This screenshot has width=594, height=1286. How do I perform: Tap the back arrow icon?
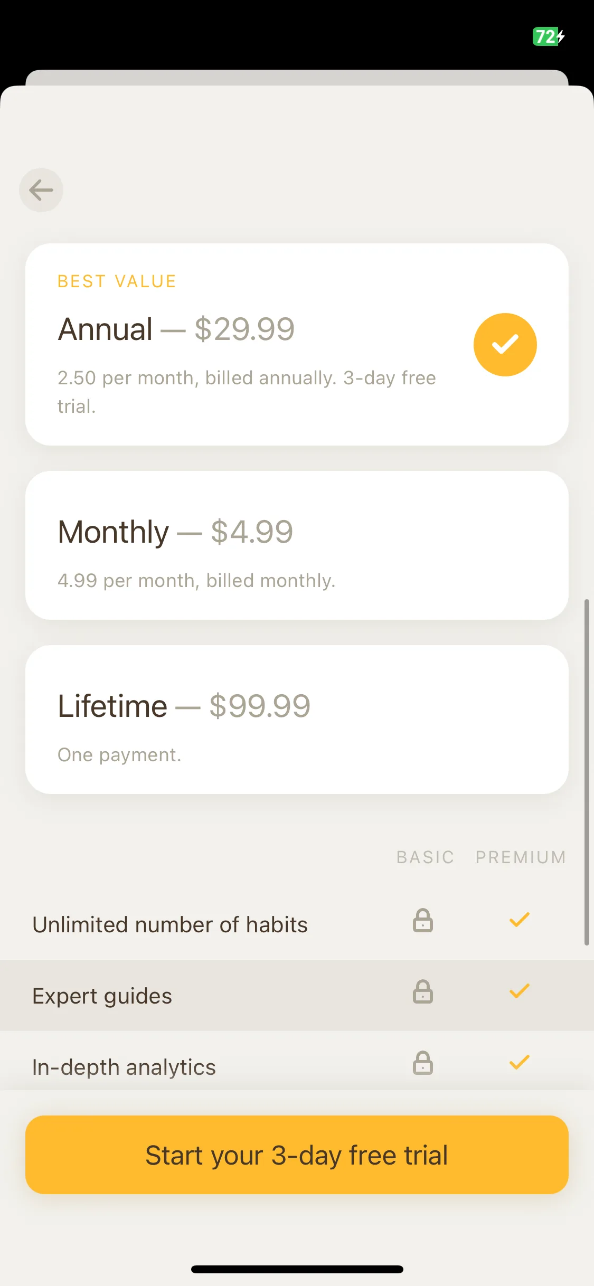tap(41, 190)
